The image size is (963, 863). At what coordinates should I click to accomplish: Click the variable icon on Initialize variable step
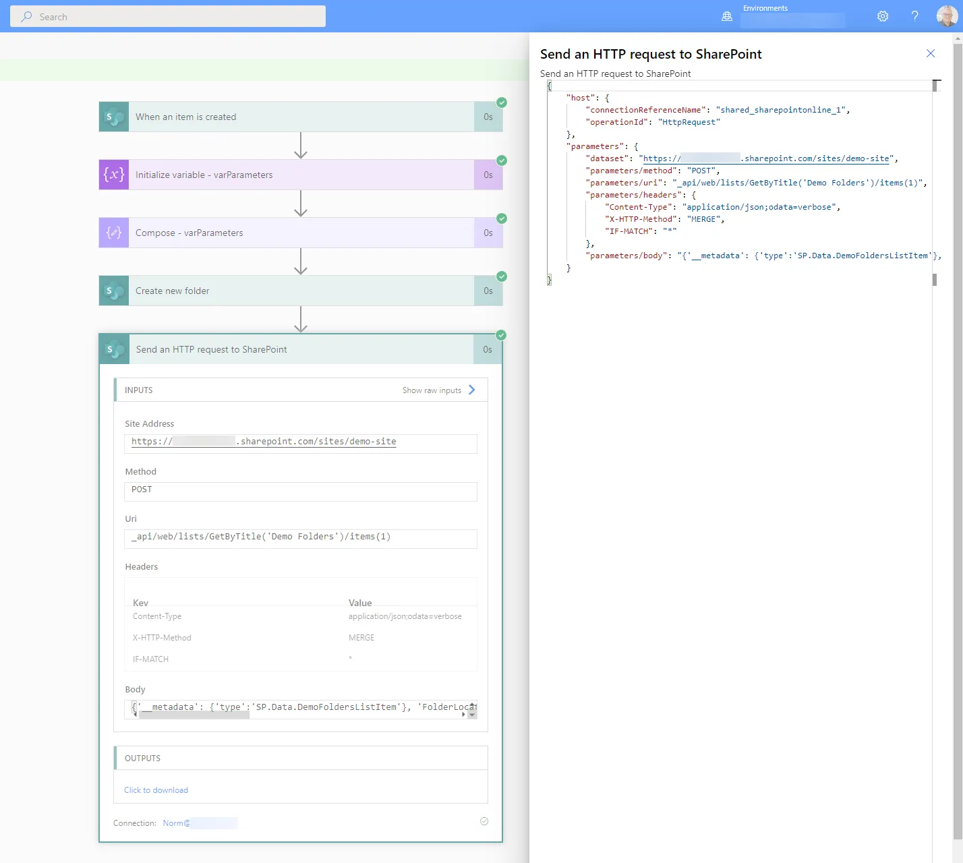coord(114,175)
